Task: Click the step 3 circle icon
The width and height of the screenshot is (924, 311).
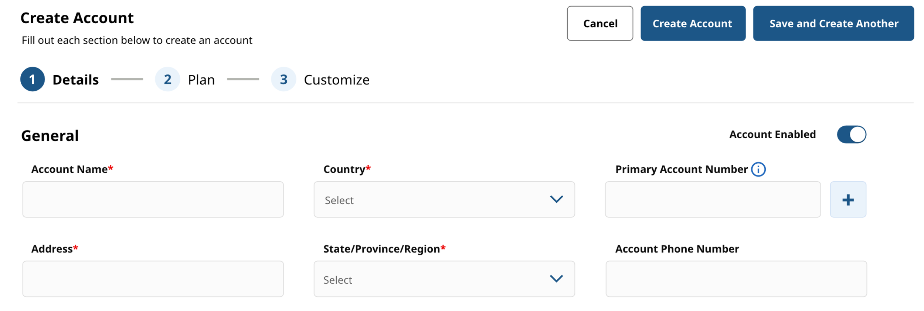Action: 283,79
